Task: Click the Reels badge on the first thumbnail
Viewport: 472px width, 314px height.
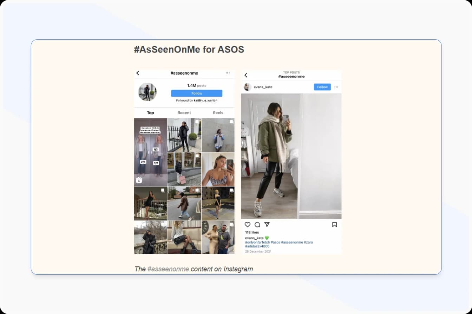Action: (139, 180)
